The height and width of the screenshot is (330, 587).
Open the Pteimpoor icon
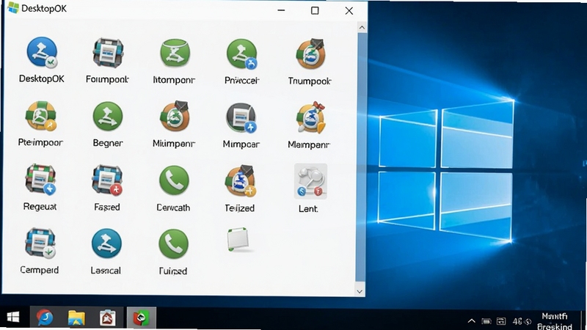[41, 117]
